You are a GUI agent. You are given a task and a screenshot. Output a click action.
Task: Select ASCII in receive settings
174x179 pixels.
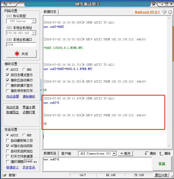12,70
